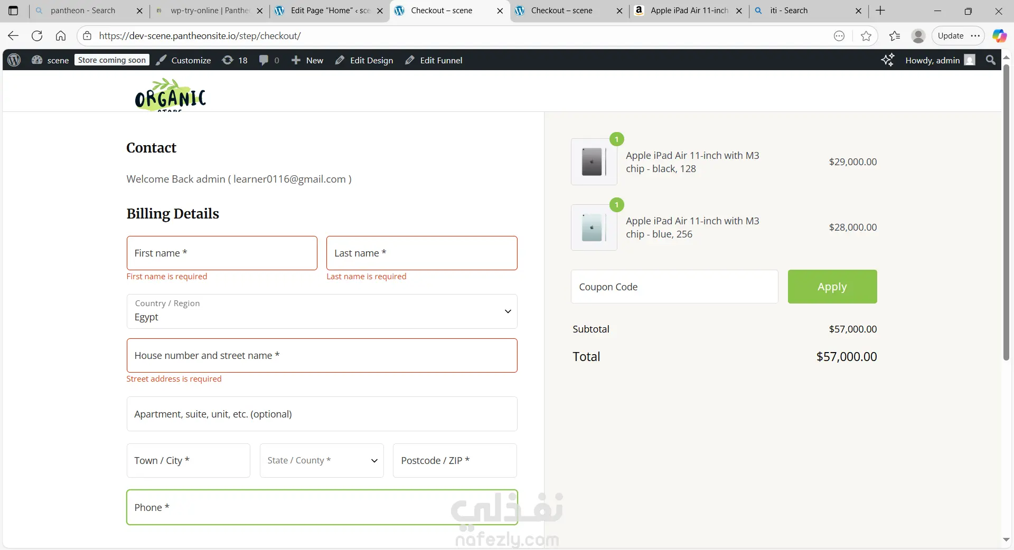Click the First name is required error

click(x=167, y=277)
